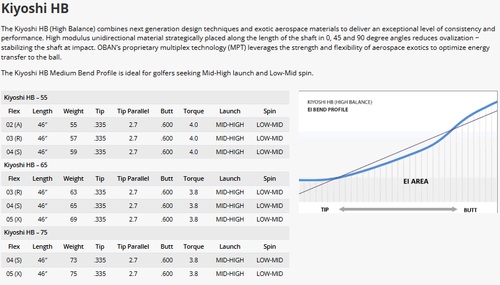
Task: Click the weight 63 cell
Action: (74, 192)
